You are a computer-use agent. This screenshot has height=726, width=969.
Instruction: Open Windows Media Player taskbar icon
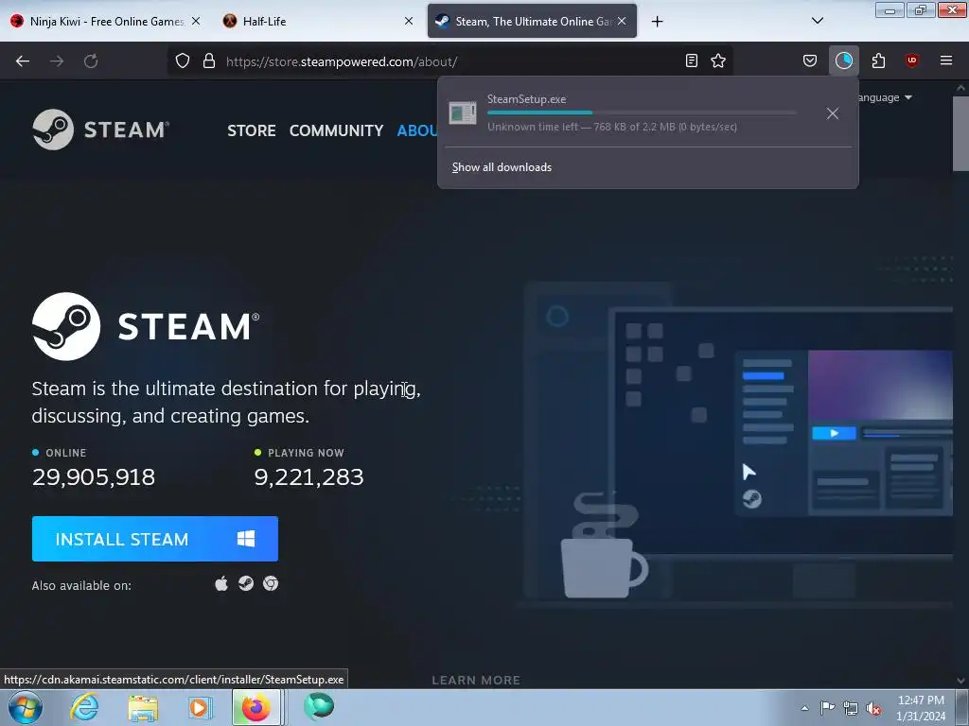(199, 707)
